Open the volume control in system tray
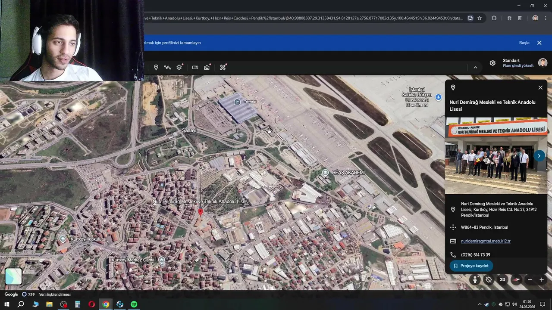The height and width of the screenshot is (310, 552). (514, 304)
